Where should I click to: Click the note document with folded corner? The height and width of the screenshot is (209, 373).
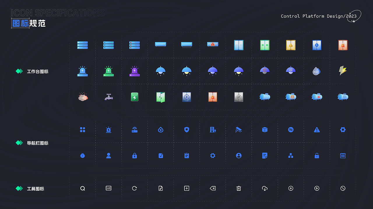pyautogui.click(x=265, y=156)
